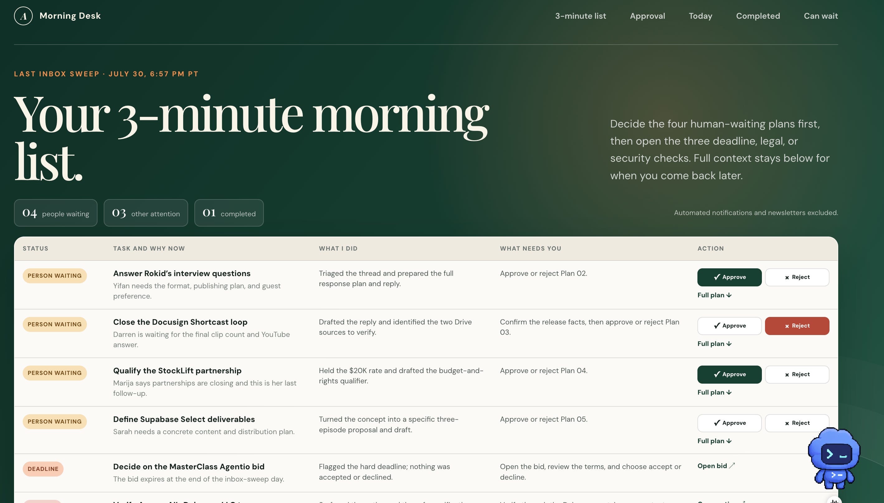
Task: Expand Full plan for StockLift partnership row
Action: tap(715, 392)
